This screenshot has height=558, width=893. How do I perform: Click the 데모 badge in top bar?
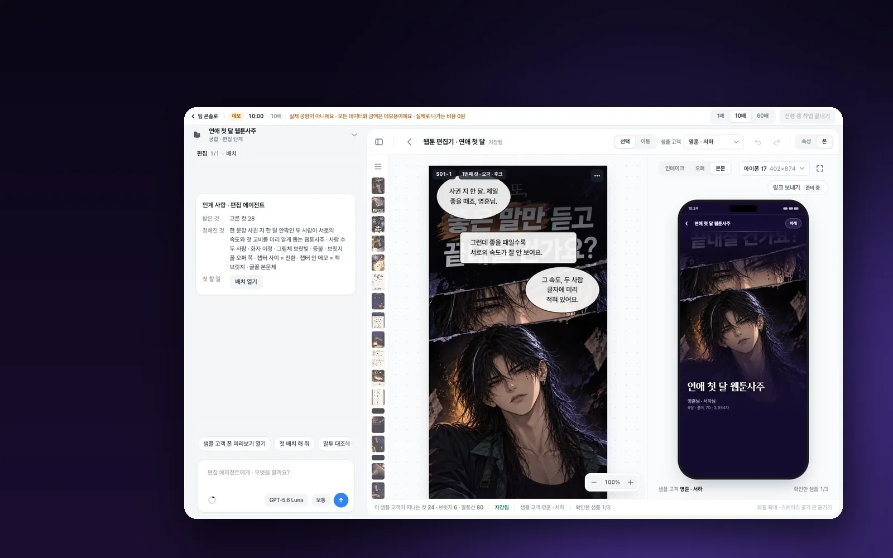236,116
